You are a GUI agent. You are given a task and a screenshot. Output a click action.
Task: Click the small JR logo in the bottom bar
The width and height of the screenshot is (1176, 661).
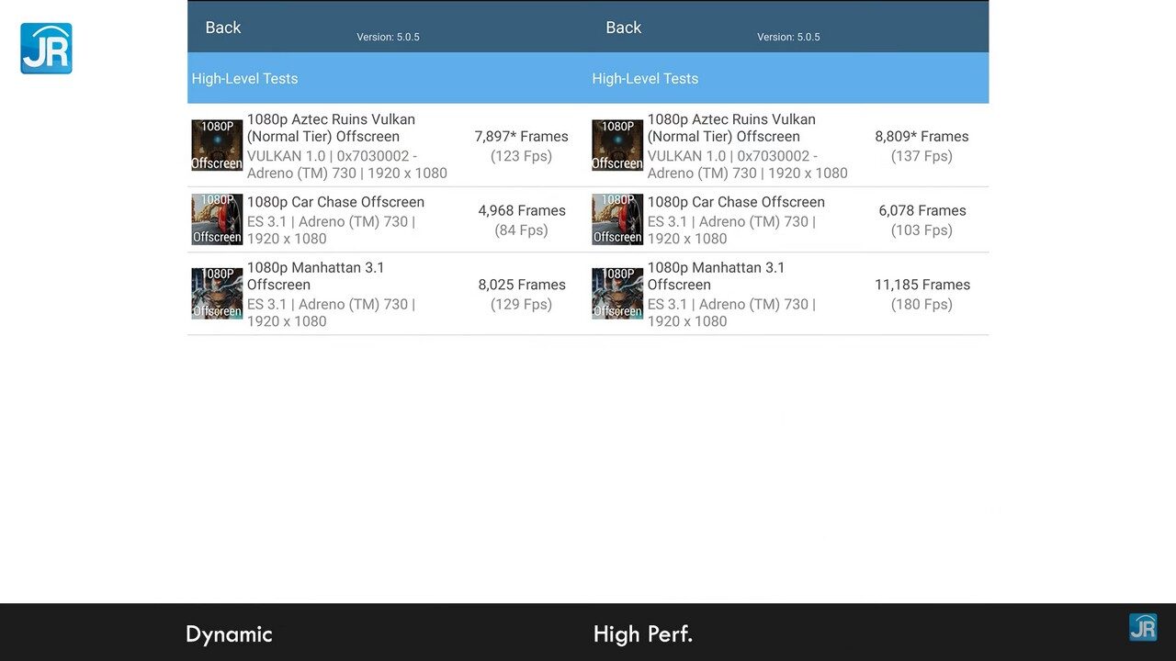point(1142,627)
